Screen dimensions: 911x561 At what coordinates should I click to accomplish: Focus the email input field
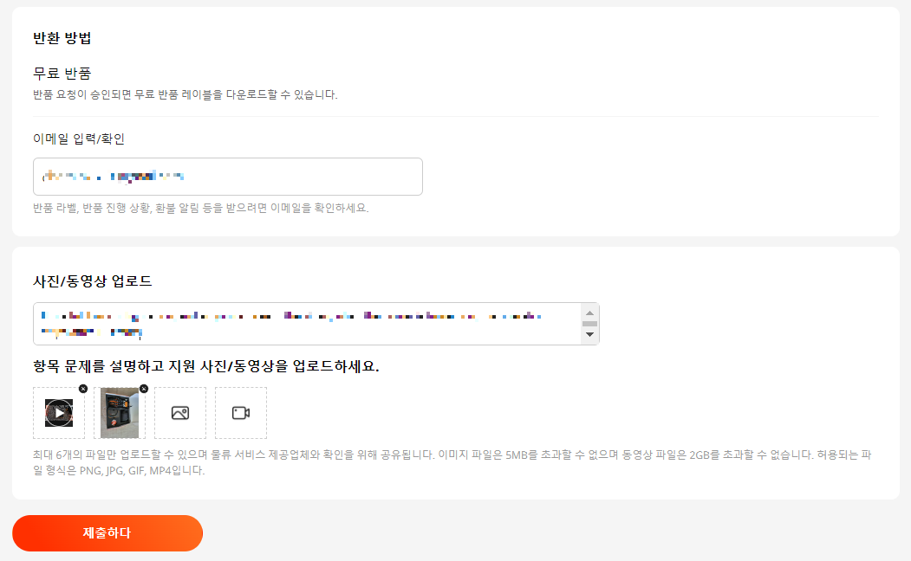point(228,177)
